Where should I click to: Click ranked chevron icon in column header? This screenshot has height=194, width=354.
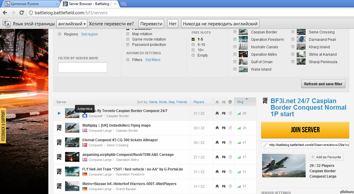pos(217,102)
